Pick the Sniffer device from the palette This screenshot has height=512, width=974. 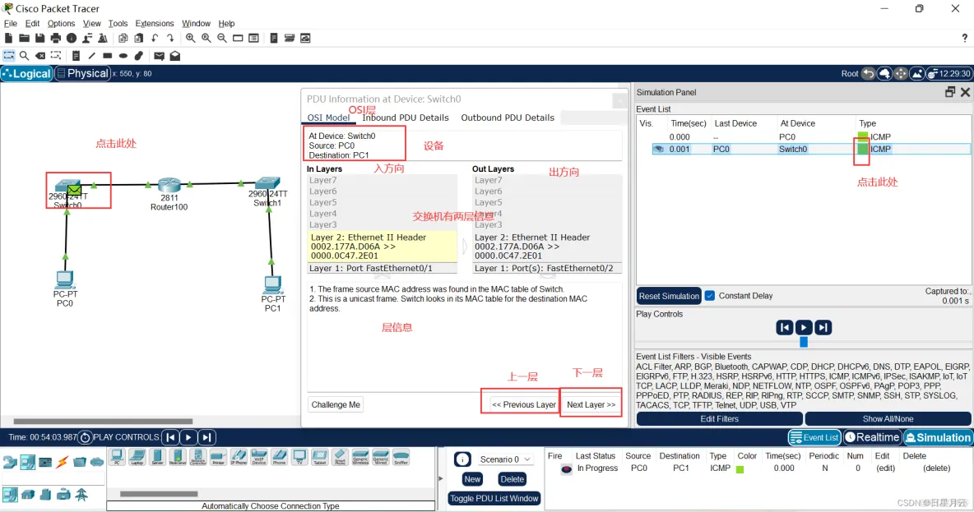(x=401, y=458)
